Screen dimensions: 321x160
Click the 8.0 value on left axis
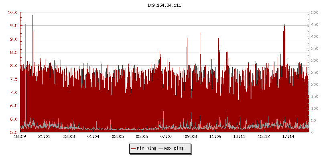click(x=13, y=66)
